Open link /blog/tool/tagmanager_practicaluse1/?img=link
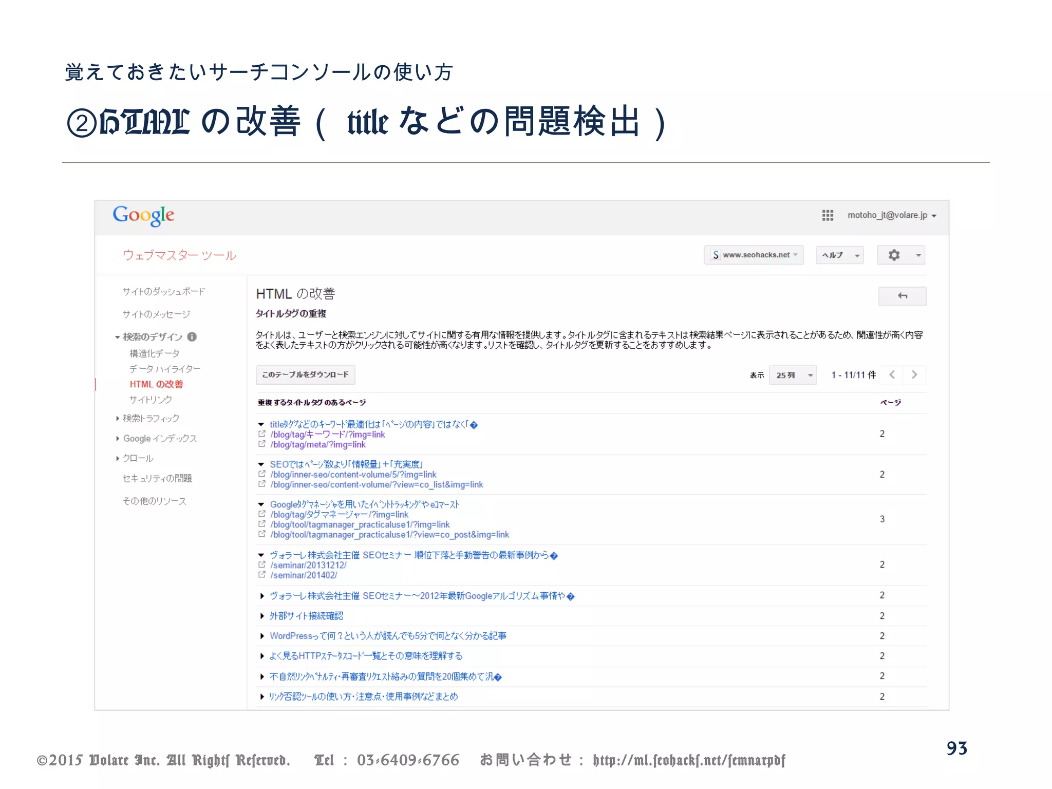The image size is (1052, 789). coord(360,524)
